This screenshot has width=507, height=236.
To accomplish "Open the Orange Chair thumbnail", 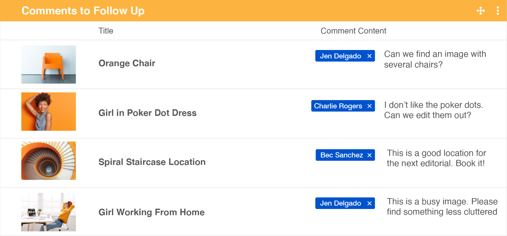I will point(49,64).
